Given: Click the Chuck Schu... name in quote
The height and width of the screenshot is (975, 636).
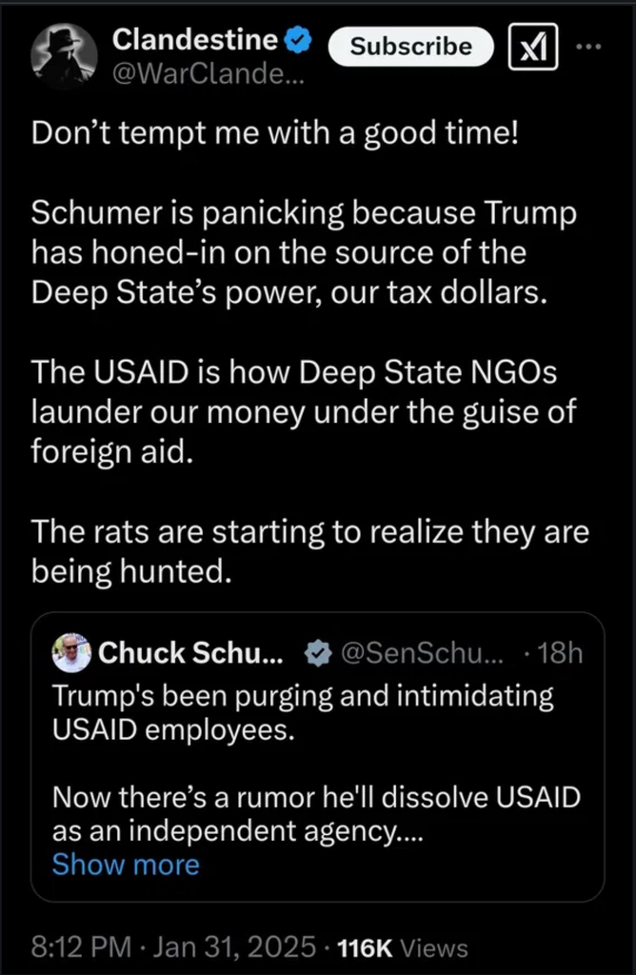Looking at the screenshot, I should 190,653.
